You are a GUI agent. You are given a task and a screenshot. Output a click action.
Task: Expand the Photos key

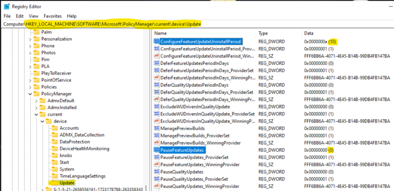coord(30,53)
